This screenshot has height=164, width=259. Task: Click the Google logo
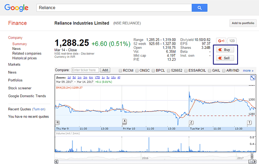(x=17, y=8)
